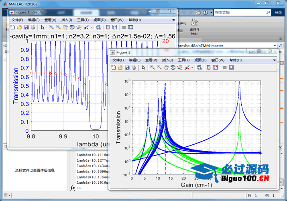Open 帮助(H) menu in Figure 2
The width and height of the screenshot is (287, 201).
point(235,60)
